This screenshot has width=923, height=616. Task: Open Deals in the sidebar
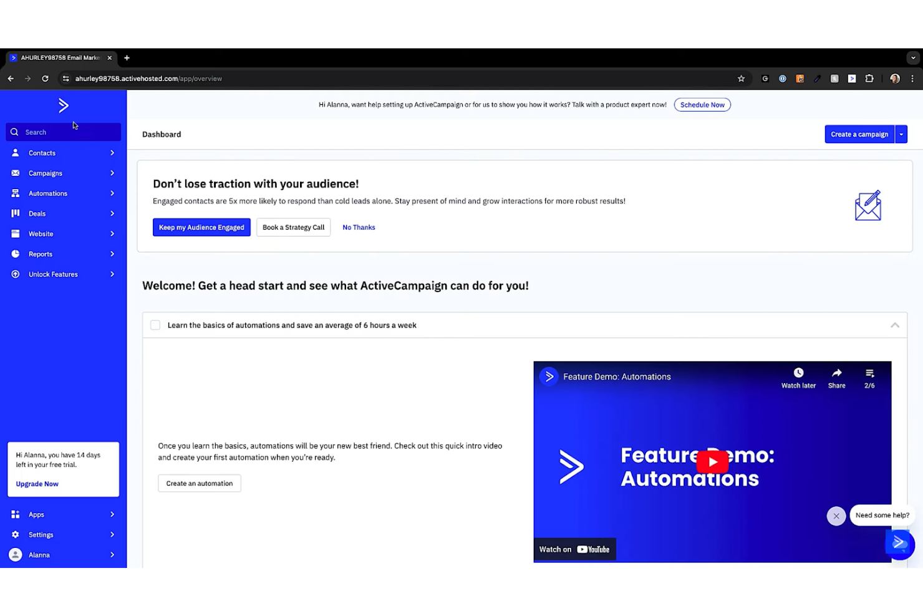[x=63, y=213]
